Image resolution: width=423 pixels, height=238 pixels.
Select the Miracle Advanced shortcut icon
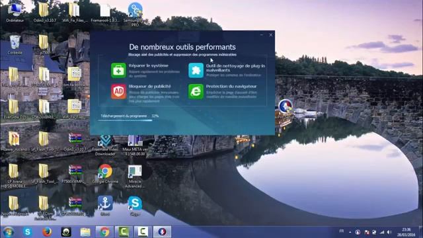pos(135,176)
